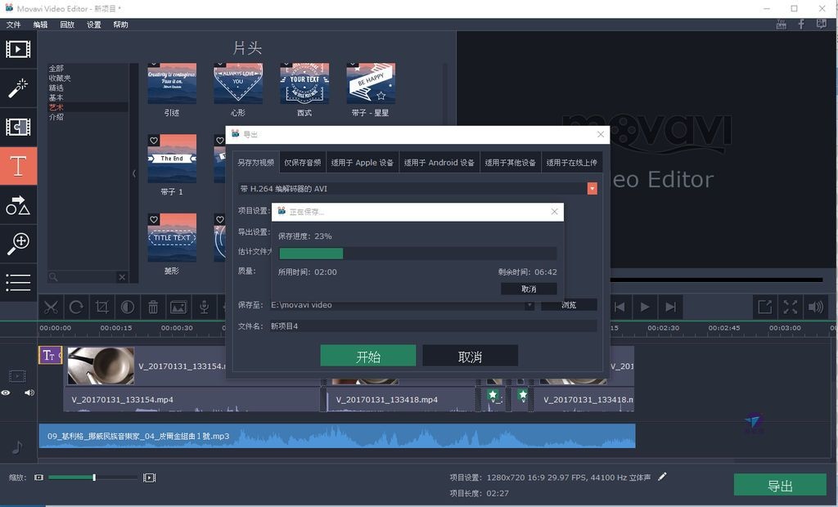838x507 pixels.
Task: Skip to next frame in preview
Action: [670, 307]
